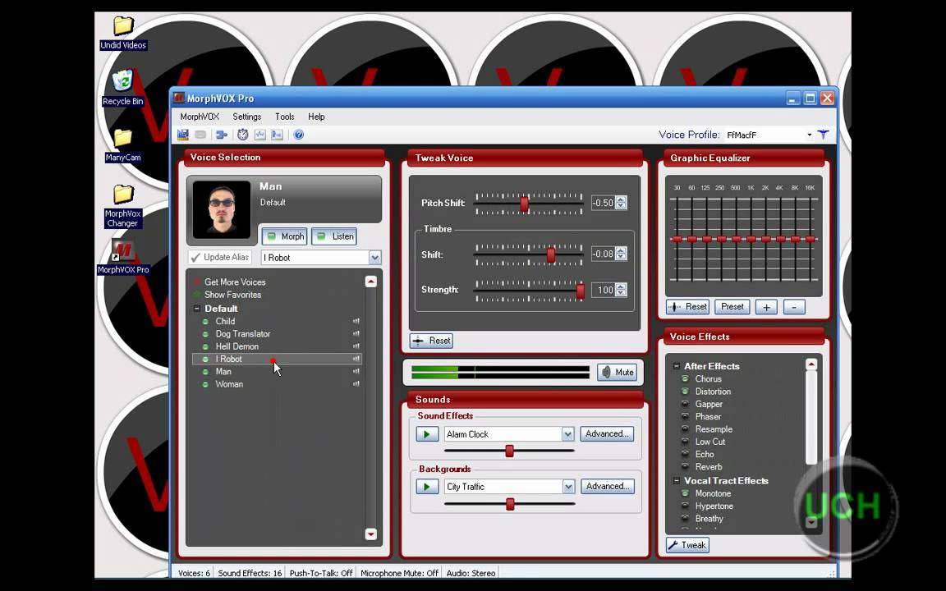946x591 pixels.
Task: Click the Update Alias button
Action: [x=219, y=258]
